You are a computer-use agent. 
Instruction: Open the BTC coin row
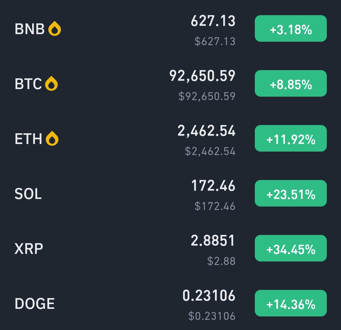170,84
